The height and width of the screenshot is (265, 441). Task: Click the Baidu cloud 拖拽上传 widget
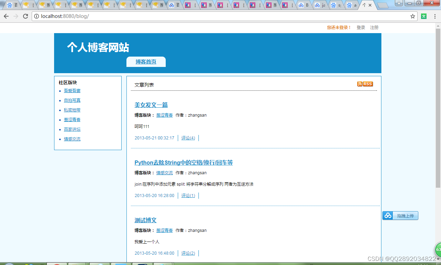(400, 216)
